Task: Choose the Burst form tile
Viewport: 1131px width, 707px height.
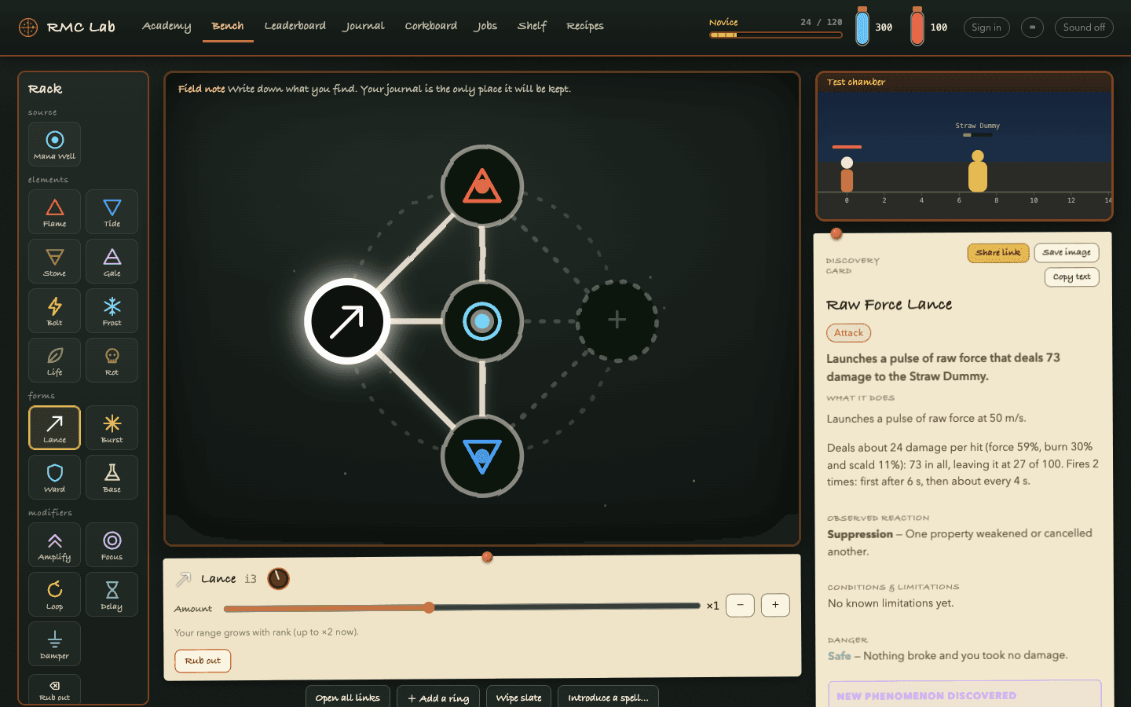Action: pos(112,427)
